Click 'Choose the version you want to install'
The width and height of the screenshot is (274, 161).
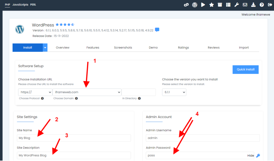coord(190,79)
